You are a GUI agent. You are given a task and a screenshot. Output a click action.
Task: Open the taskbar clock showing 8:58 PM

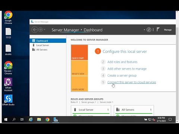[x=161, y=119]
